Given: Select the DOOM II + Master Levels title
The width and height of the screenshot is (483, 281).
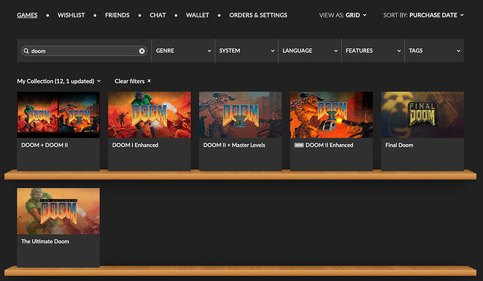Looking at the screenshot, I should [x=234, y=145].
